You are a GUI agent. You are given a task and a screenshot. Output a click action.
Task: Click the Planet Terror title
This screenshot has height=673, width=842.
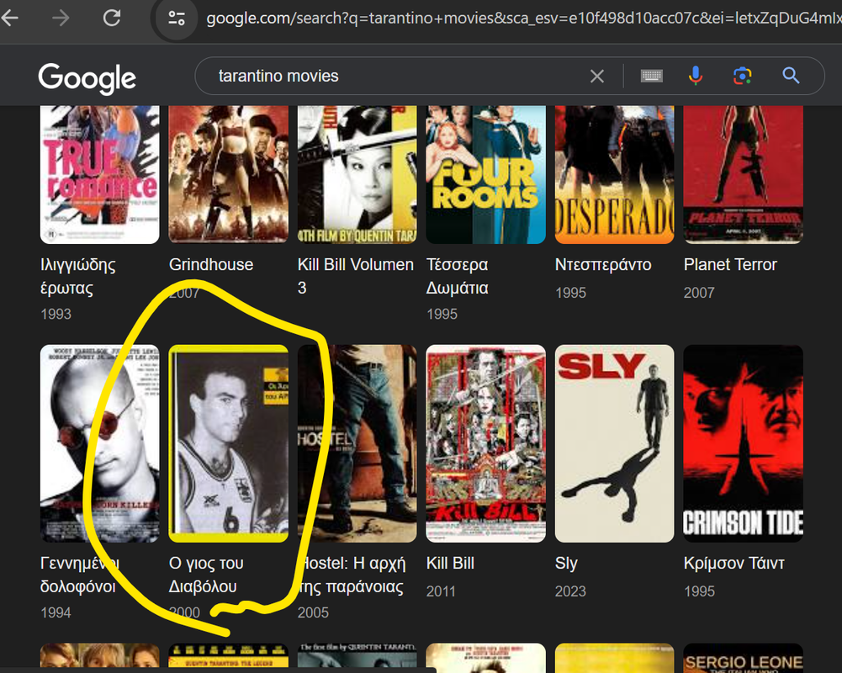click(730, 264)
